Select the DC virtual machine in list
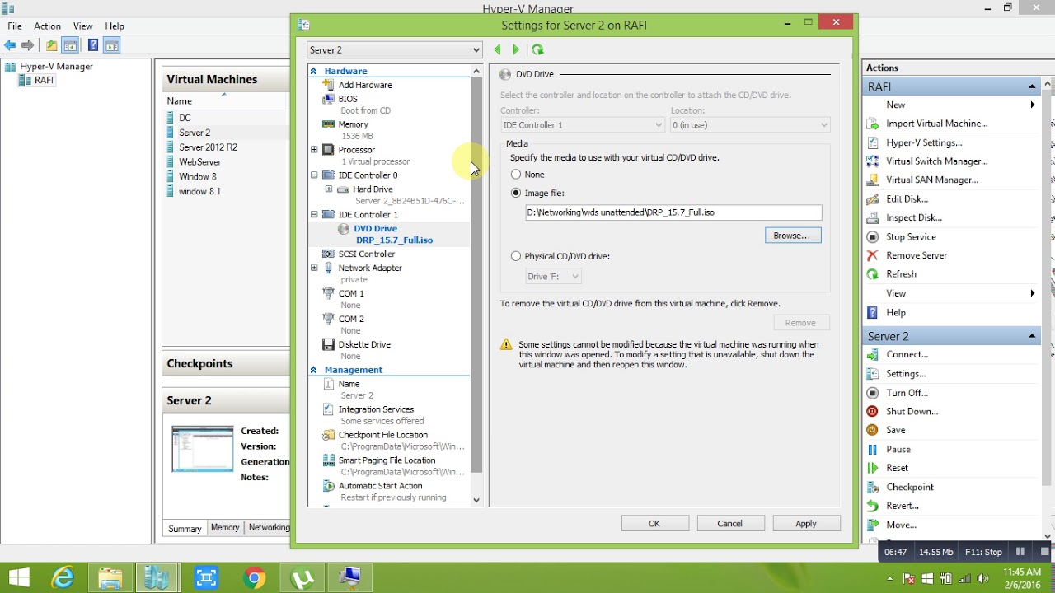This screenshot has width=1055, height=593. 185,118
